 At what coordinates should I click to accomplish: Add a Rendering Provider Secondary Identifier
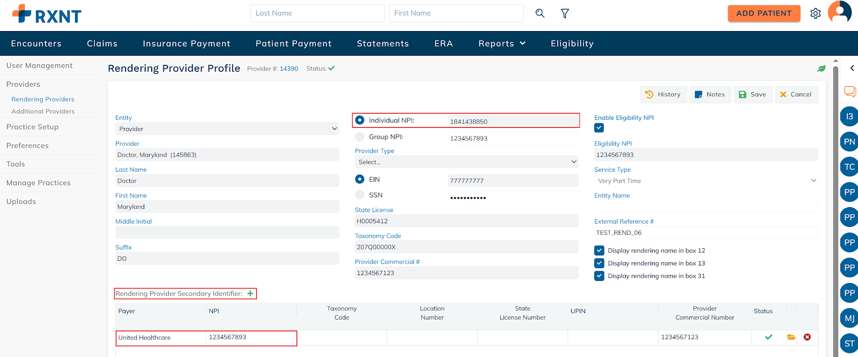pos(250,293)
